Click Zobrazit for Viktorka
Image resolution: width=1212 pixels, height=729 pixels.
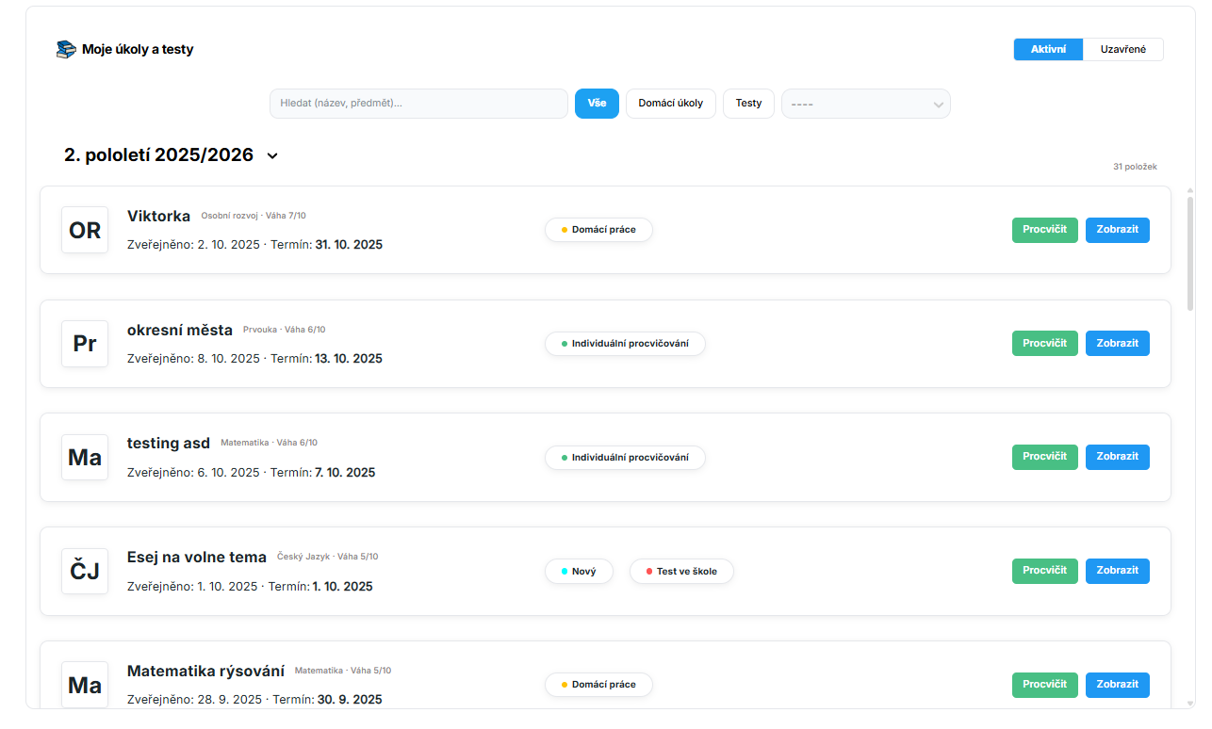(1118, 230)
